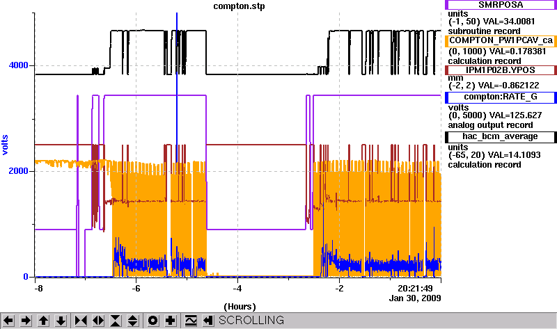Click the waveform graph-mode toolbar icon
This screenshot has height=329, width=557.
[191, 321]
